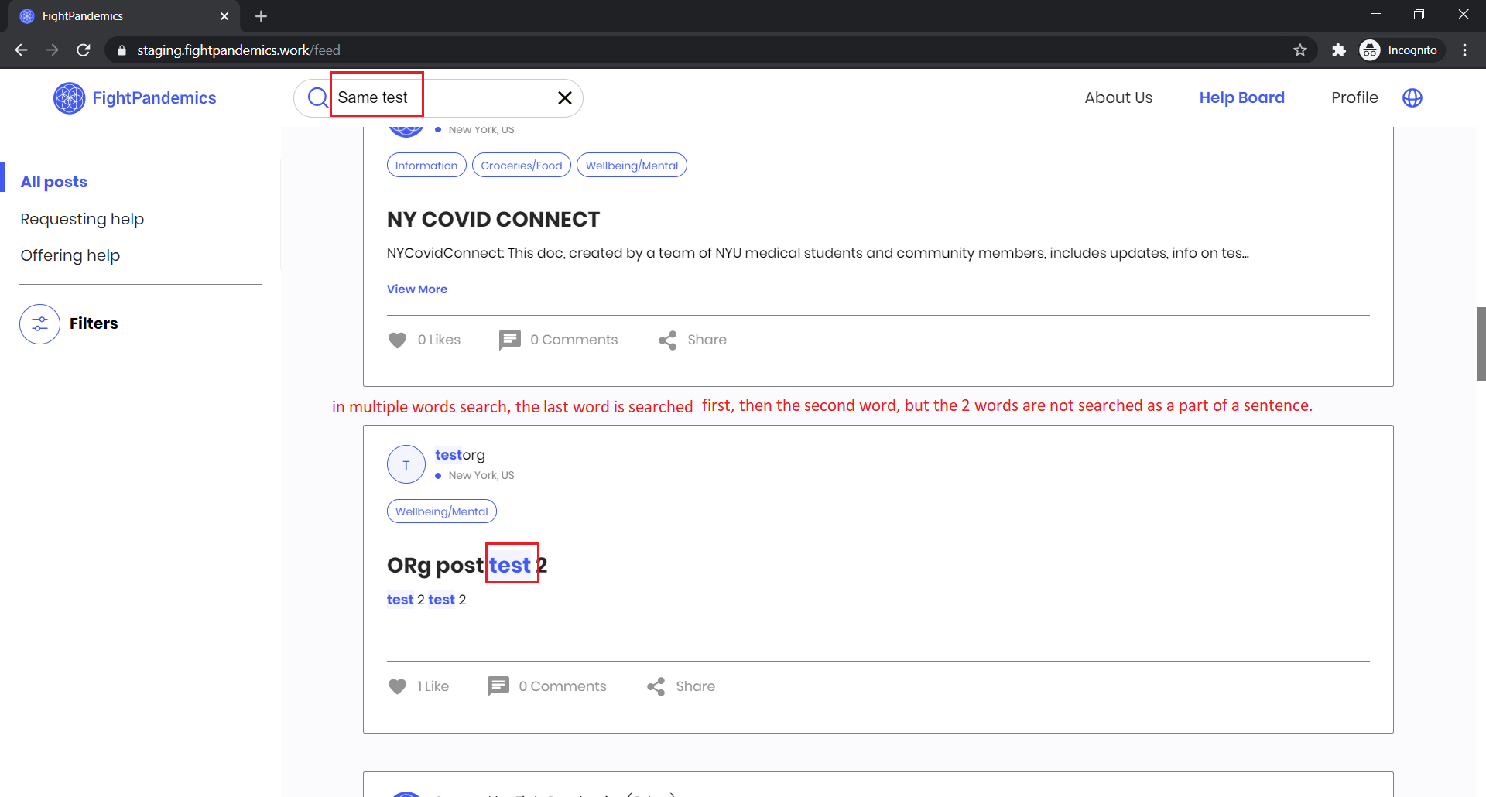Click testorg avatar circle
This screenshot has width=1486, height=797.
(406, 464)
